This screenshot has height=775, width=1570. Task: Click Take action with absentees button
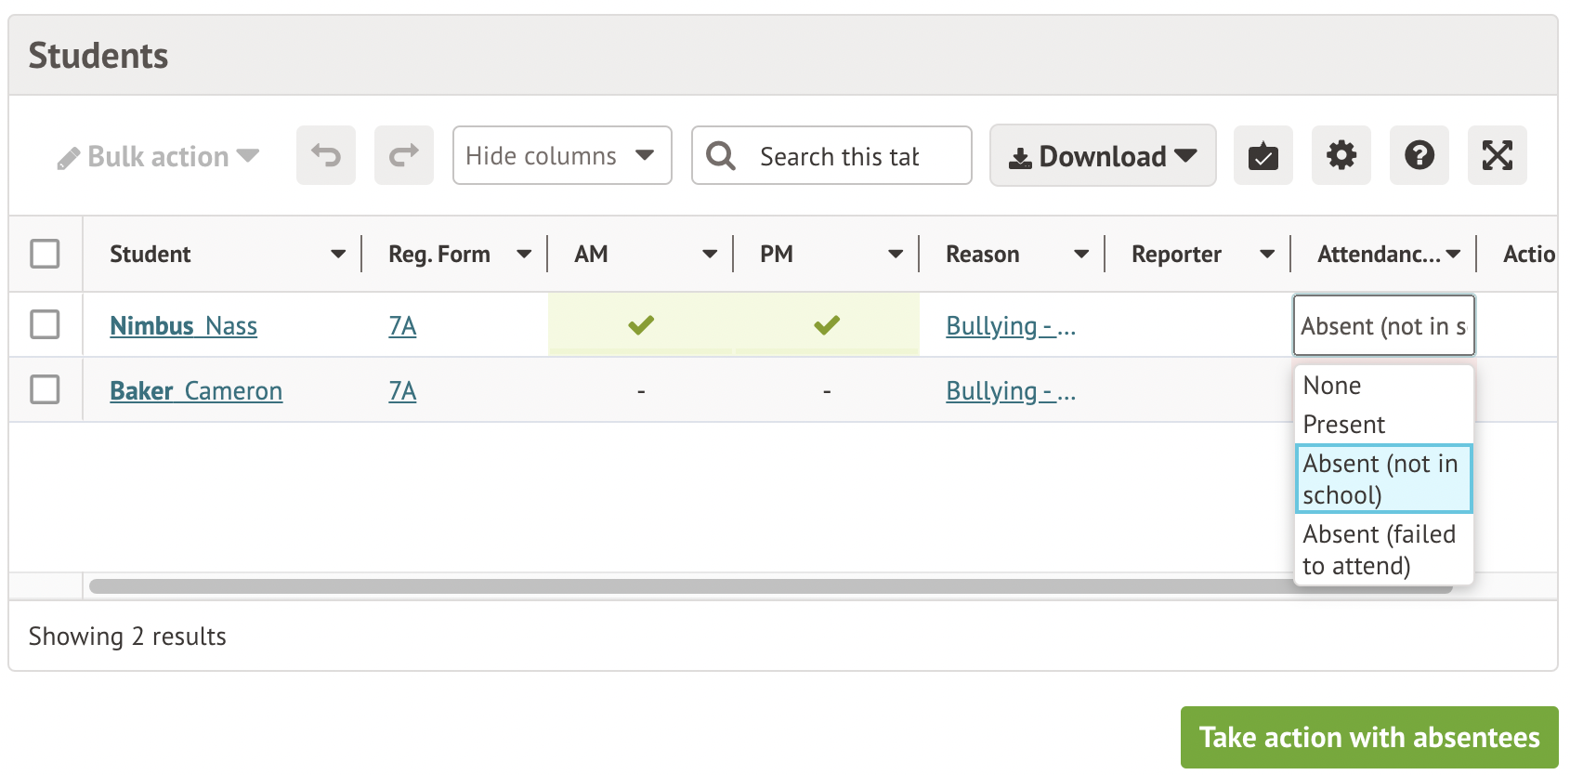pos(1368,737)
